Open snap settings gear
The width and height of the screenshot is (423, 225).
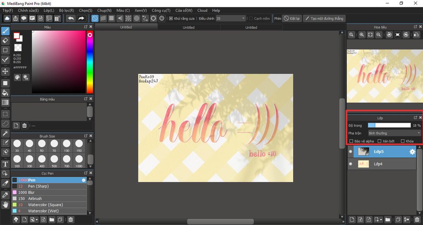pyautogui.click(x=162, y=18)
